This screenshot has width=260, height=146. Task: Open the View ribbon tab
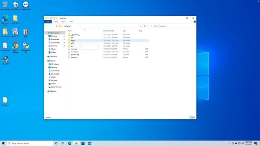coord(71,21)
